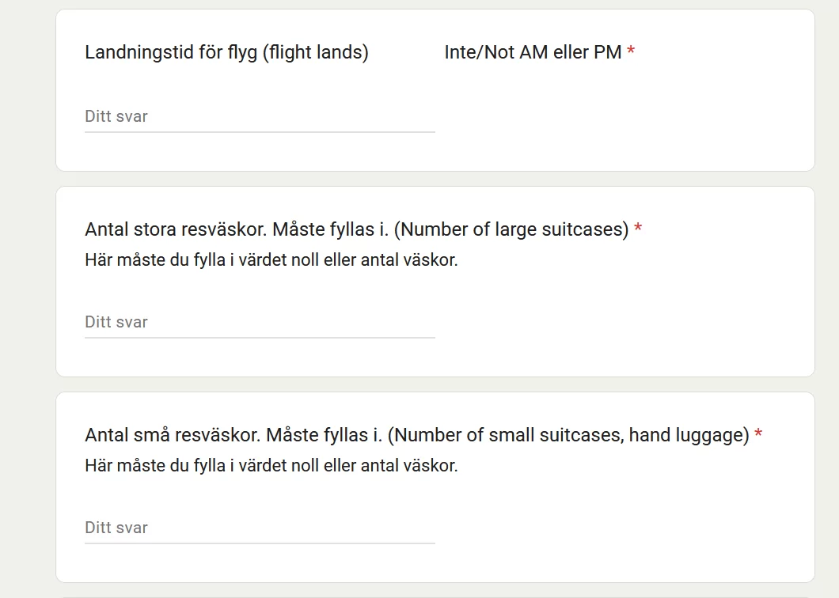Click "Ditt svar" placeholder under landing time

point(116,117)
